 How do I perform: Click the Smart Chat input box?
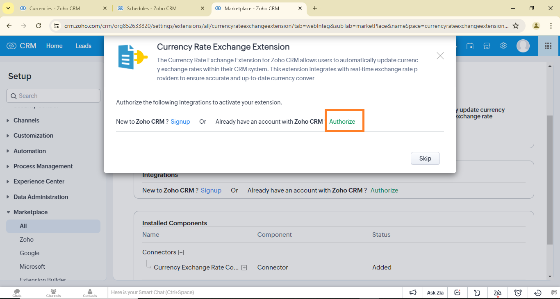coord(254,292)
